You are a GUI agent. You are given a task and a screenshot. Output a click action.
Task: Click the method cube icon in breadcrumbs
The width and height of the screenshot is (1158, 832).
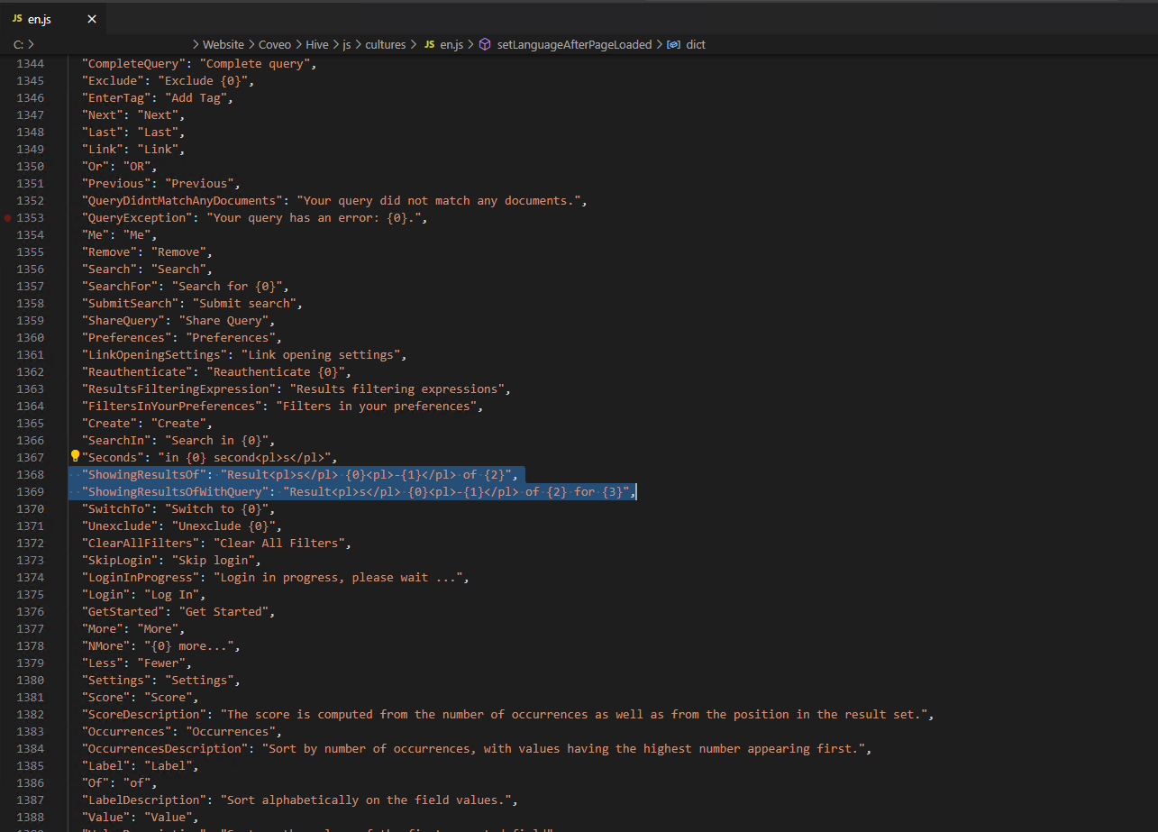click(x=485, y=44)
